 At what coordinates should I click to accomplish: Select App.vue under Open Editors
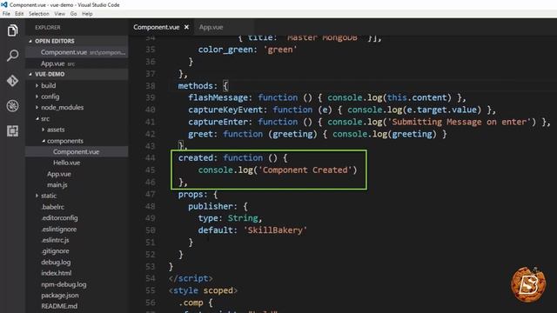(77, 63)
